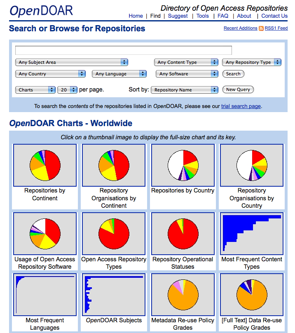Open Most Frequent Languages bar chart thumbnail
Screen dimensions: 295x333
(x=45, y=295)
